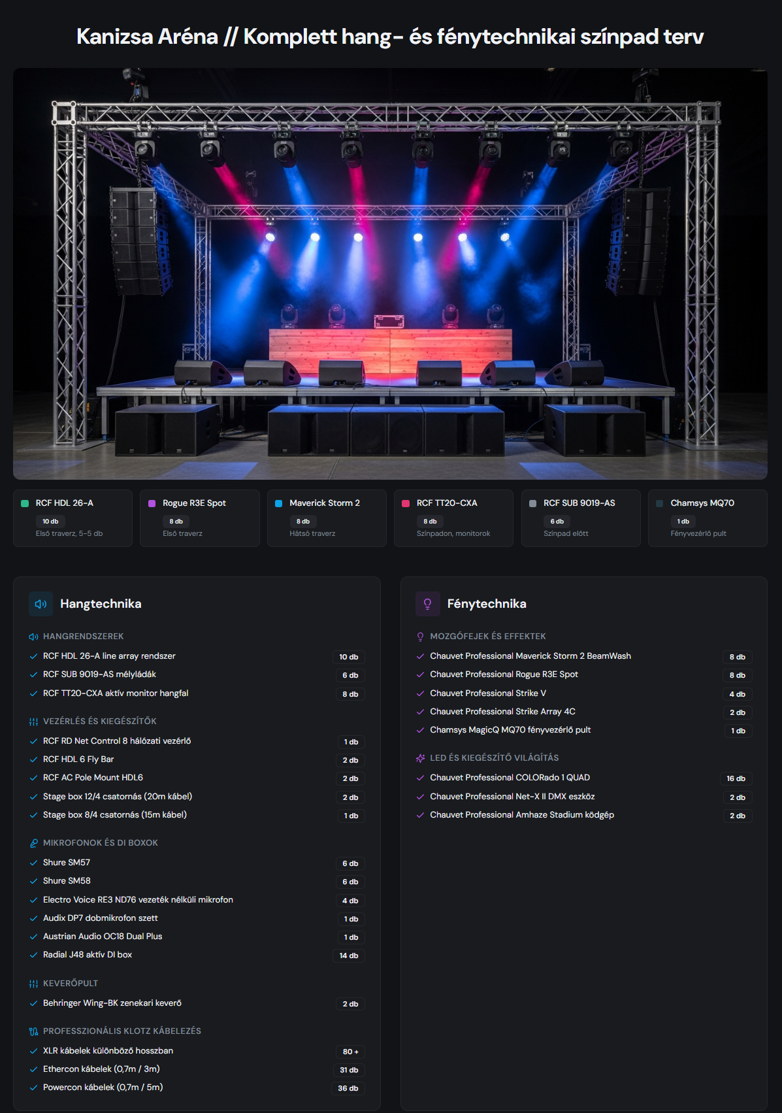Viewport: 782px width, 1113px height.
Task: Click the green swatch on RCF HDL 26-A card
Action: pos(25,503)
